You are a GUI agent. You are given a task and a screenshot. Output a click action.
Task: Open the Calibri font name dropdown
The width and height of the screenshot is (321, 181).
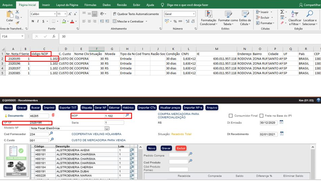pos(55,14)
